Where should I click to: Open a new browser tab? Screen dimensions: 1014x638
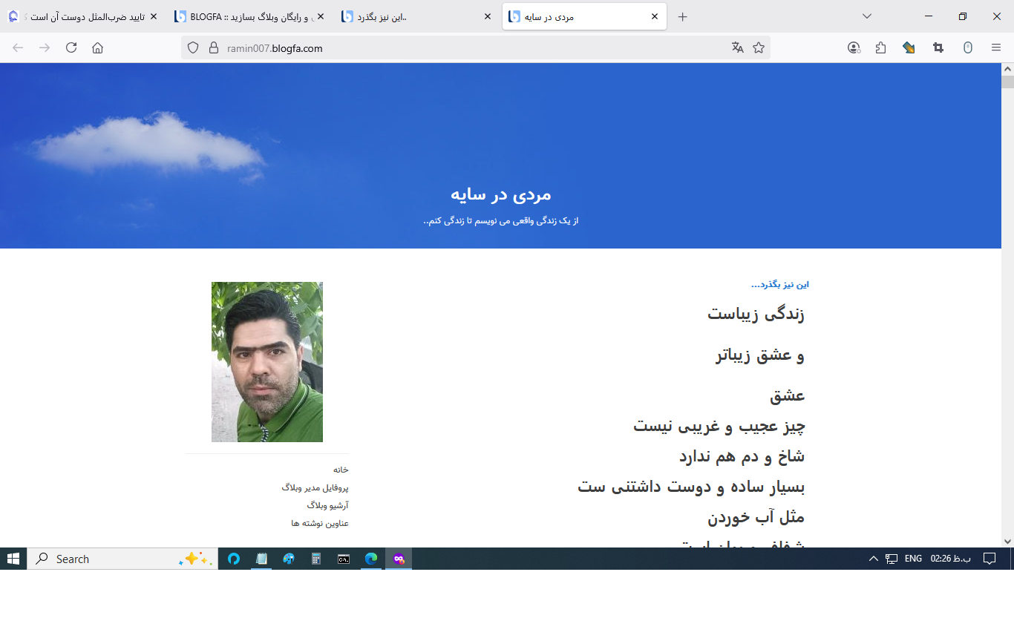point(683,16)
